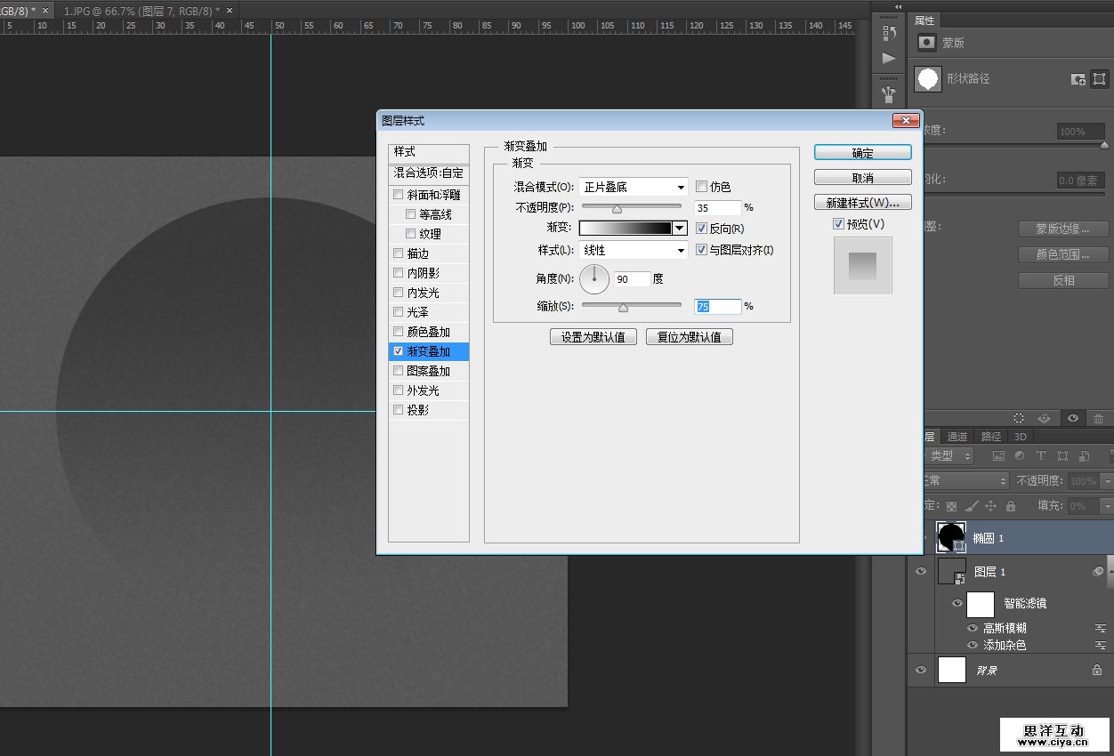
Task: Click the lock all padlock icon
Action: [x=1011, y=506]
